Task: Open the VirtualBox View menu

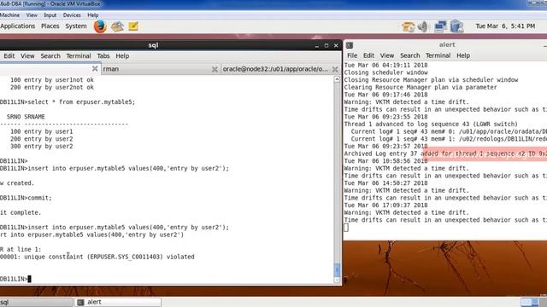Action: (32, 15)
